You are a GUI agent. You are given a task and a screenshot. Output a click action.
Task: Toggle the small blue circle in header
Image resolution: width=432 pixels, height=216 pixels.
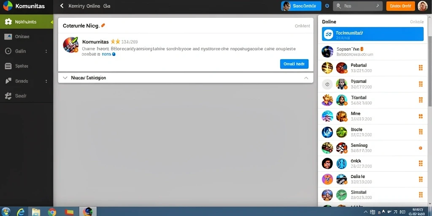coord(327,6)
